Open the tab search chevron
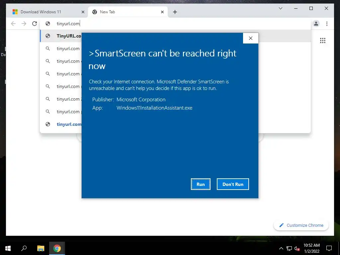Screen dimensions: 340x255 tap(280, 8)
